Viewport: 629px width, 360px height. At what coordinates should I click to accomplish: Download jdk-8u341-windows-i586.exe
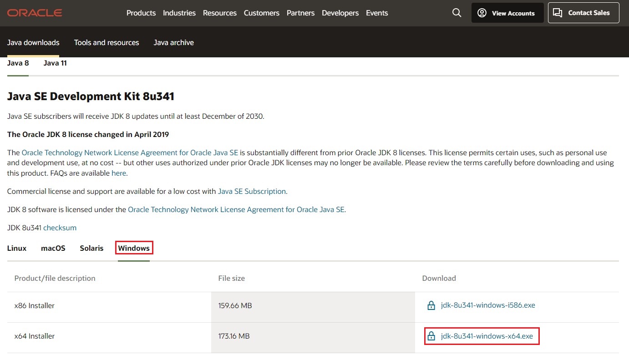(x=488, y=305)
